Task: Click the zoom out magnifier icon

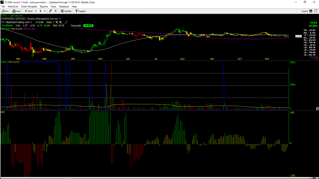Action: click(x=61, y=22)
